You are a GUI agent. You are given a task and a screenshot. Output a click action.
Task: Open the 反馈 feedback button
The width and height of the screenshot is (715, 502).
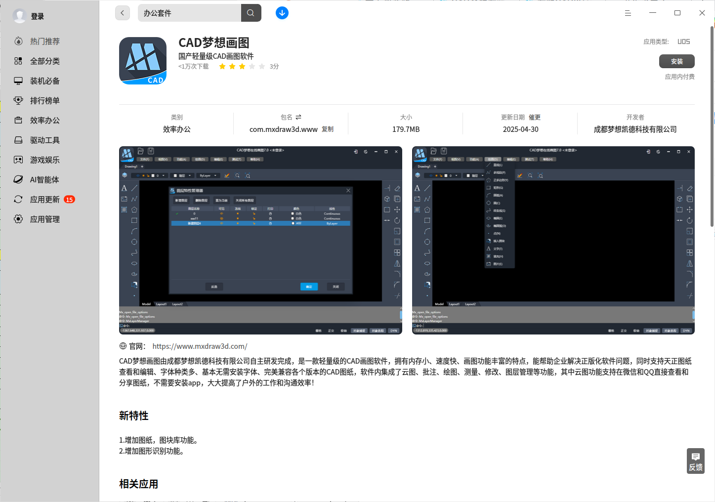tap(696, 461)
